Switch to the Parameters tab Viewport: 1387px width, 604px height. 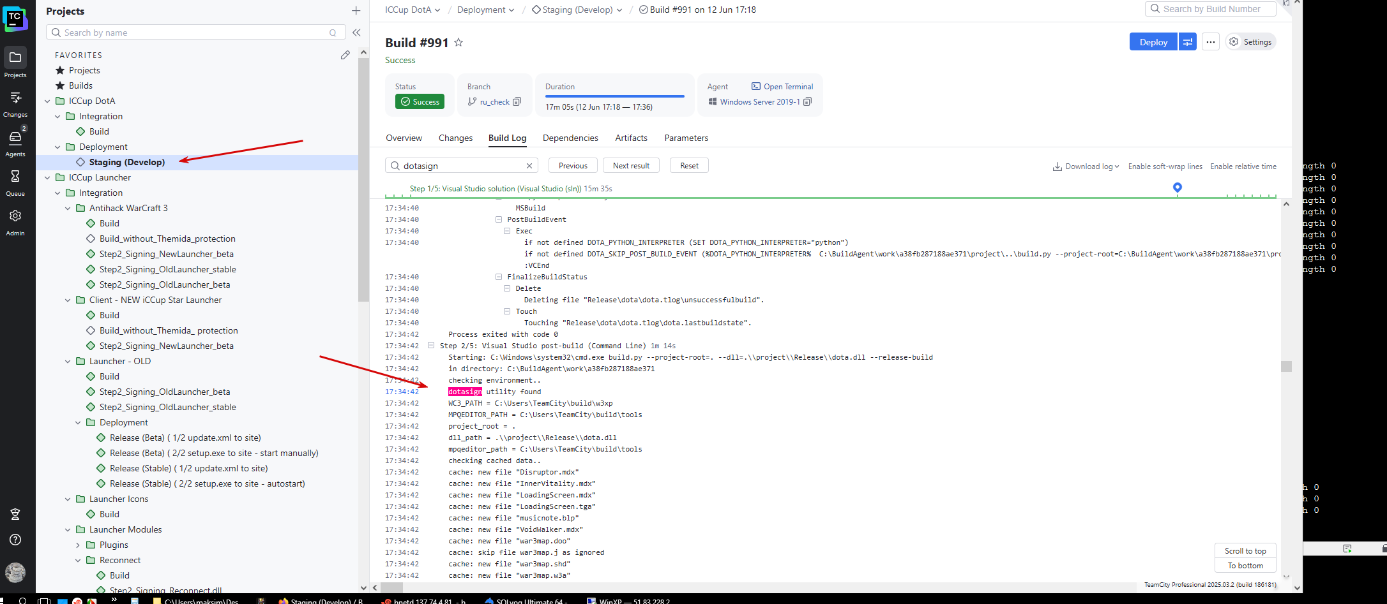coord(686,138)
